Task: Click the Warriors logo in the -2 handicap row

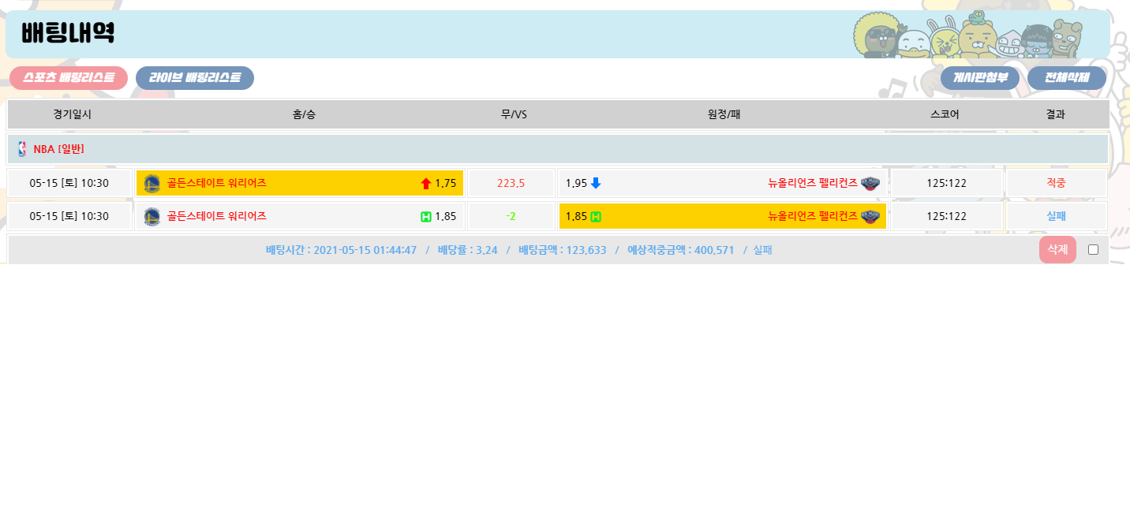Action: coord(152,216)
